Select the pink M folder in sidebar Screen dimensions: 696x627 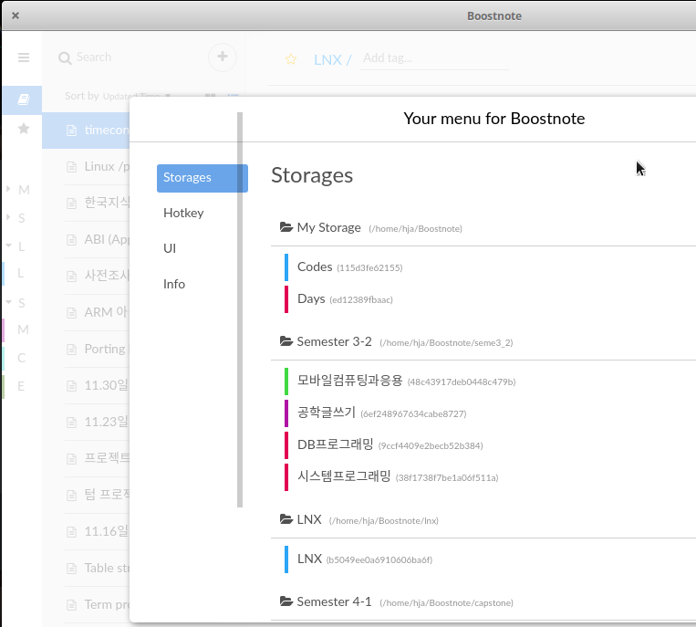point(23,330)
